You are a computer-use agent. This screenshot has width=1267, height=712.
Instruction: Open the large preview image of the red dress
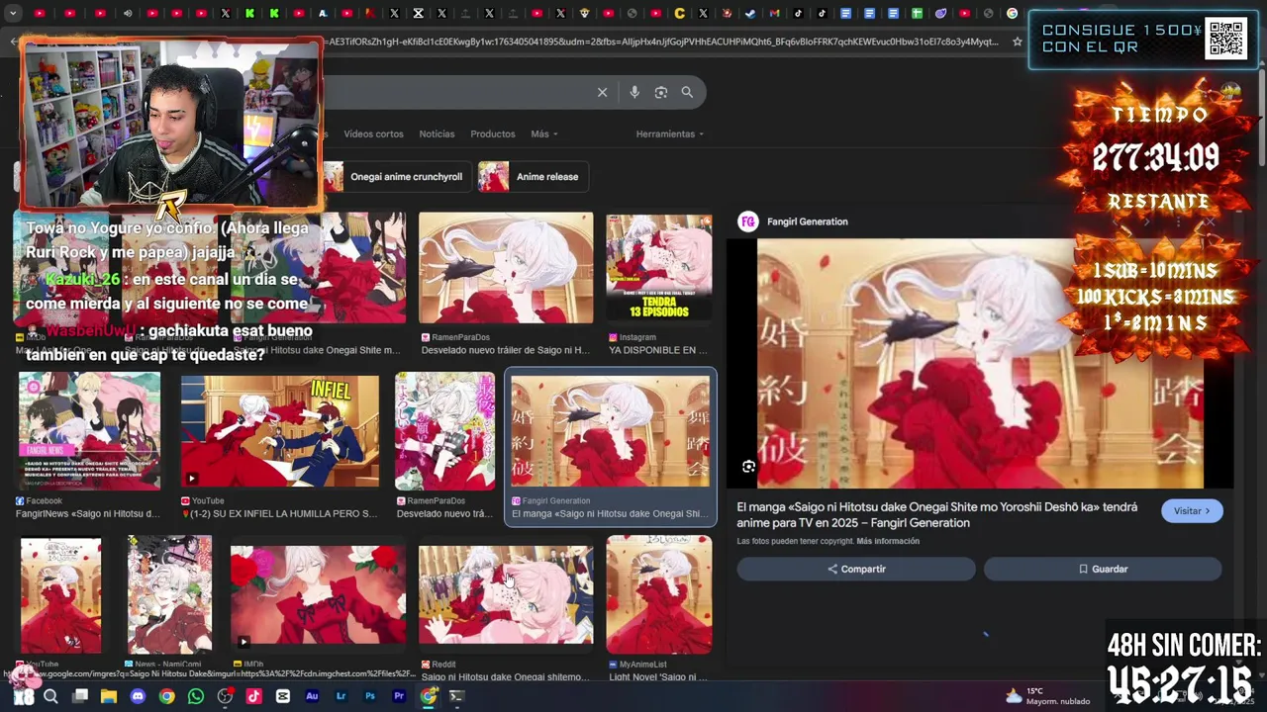980,364
